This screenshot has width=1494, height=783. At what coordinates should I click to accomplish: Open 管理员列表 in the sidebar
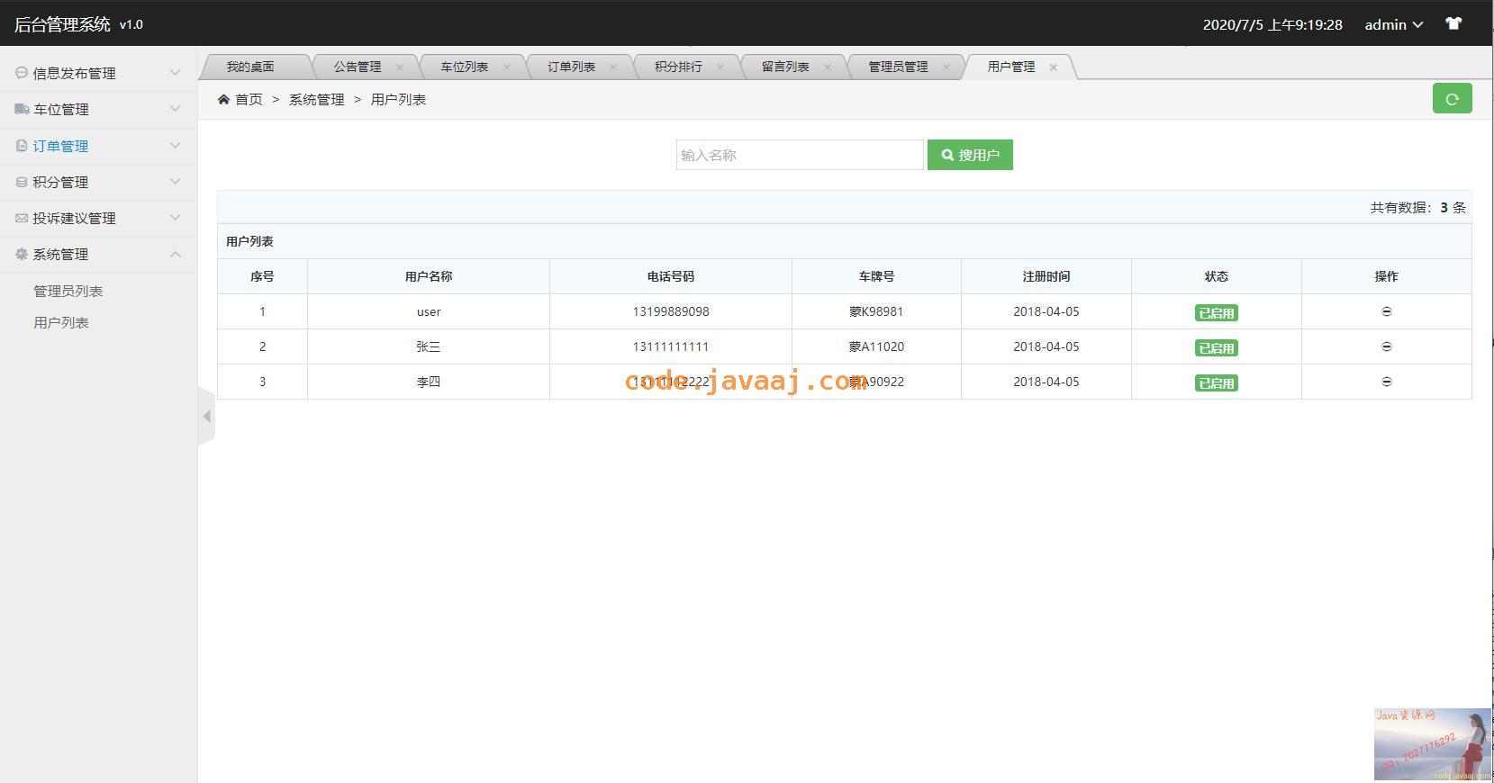pyautogui.click(x=68, y=291)
